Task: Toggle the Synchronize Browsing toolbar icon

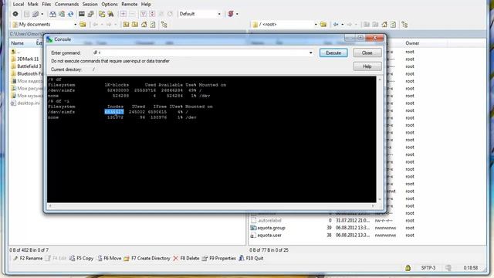Action: (101, 14)
